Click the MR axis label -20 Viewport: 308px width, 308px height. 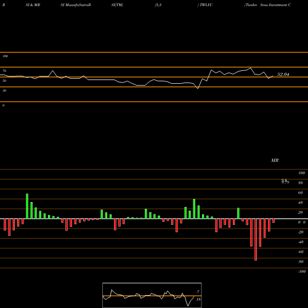pyautogui.click(x=301, y=232)
